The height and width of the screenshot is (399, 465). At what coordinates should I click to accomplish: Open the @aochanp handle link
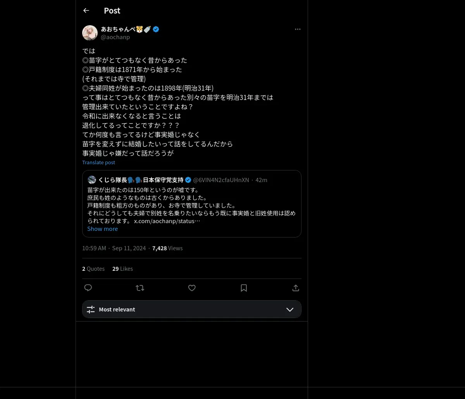(115, 37)
